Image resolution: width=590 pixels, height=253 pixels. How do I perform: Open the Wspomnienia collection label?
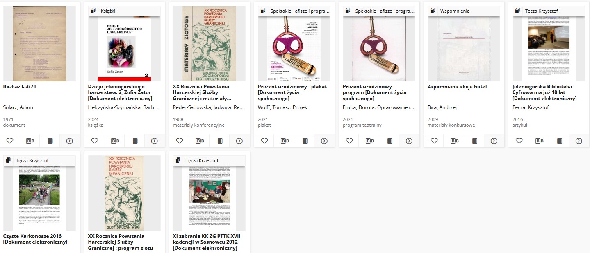(455, 11)
